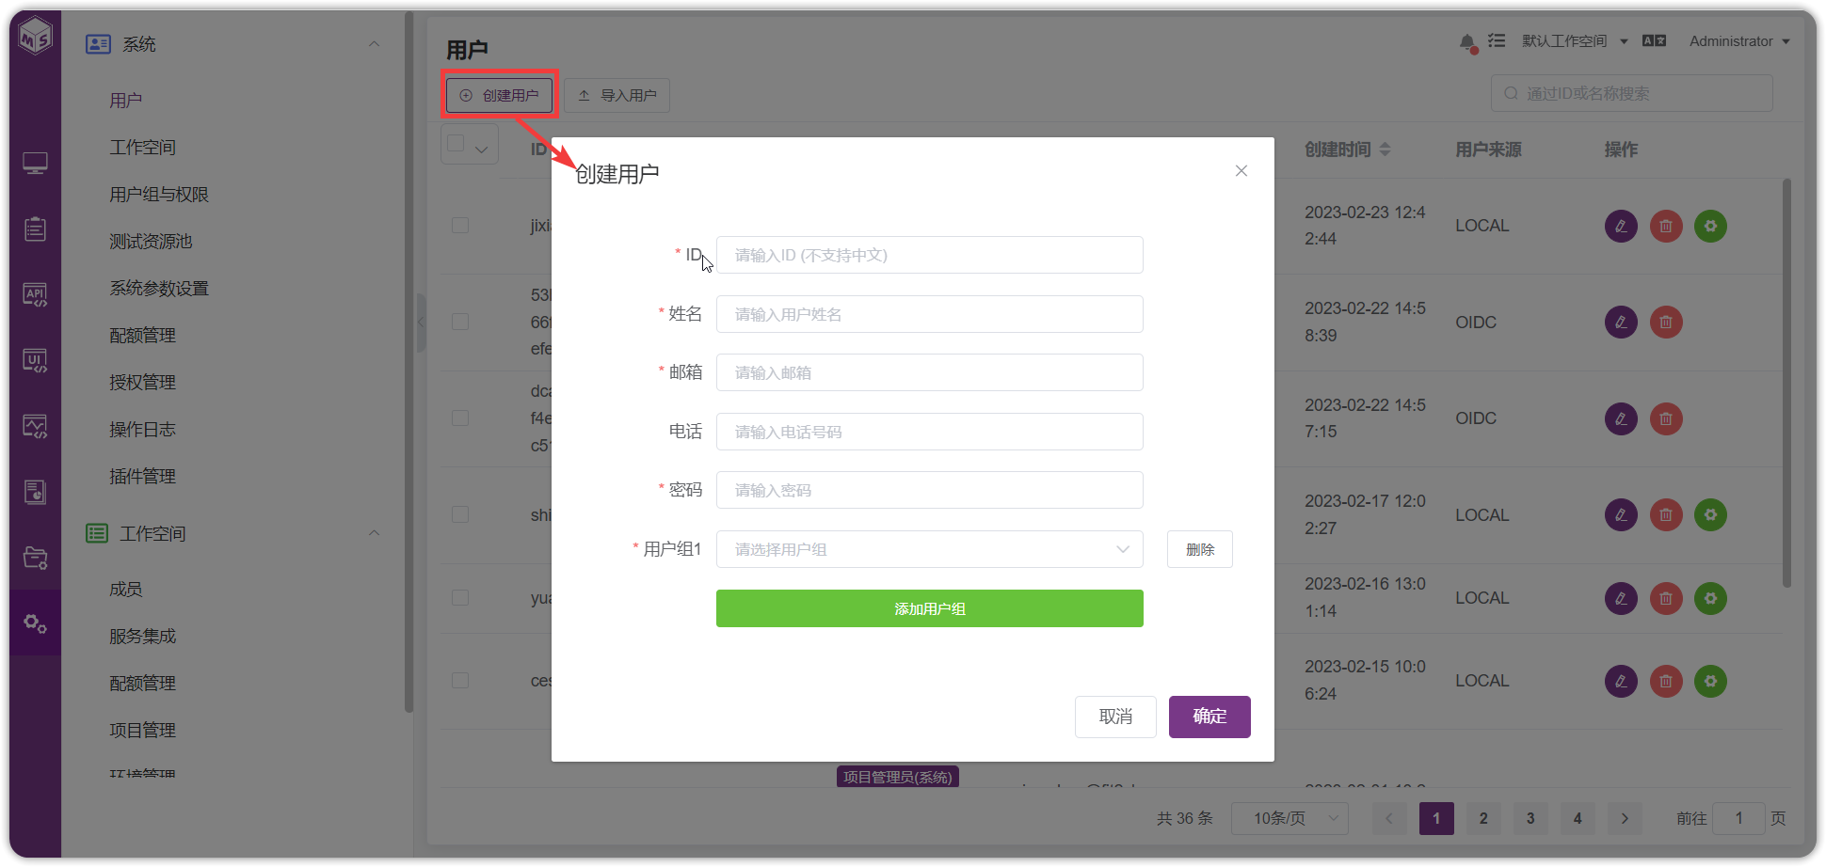1826x867 pixels.
Task: Open the 默认工作空间 workspace dropdown
Action: (x=1575, y=41)
